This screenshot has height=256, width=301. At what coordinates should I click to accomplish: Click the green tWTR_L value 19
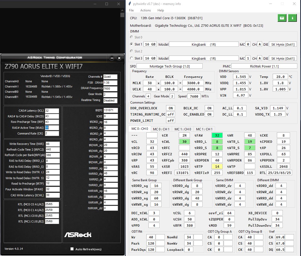pyautogui.click(x=250, y=142)
